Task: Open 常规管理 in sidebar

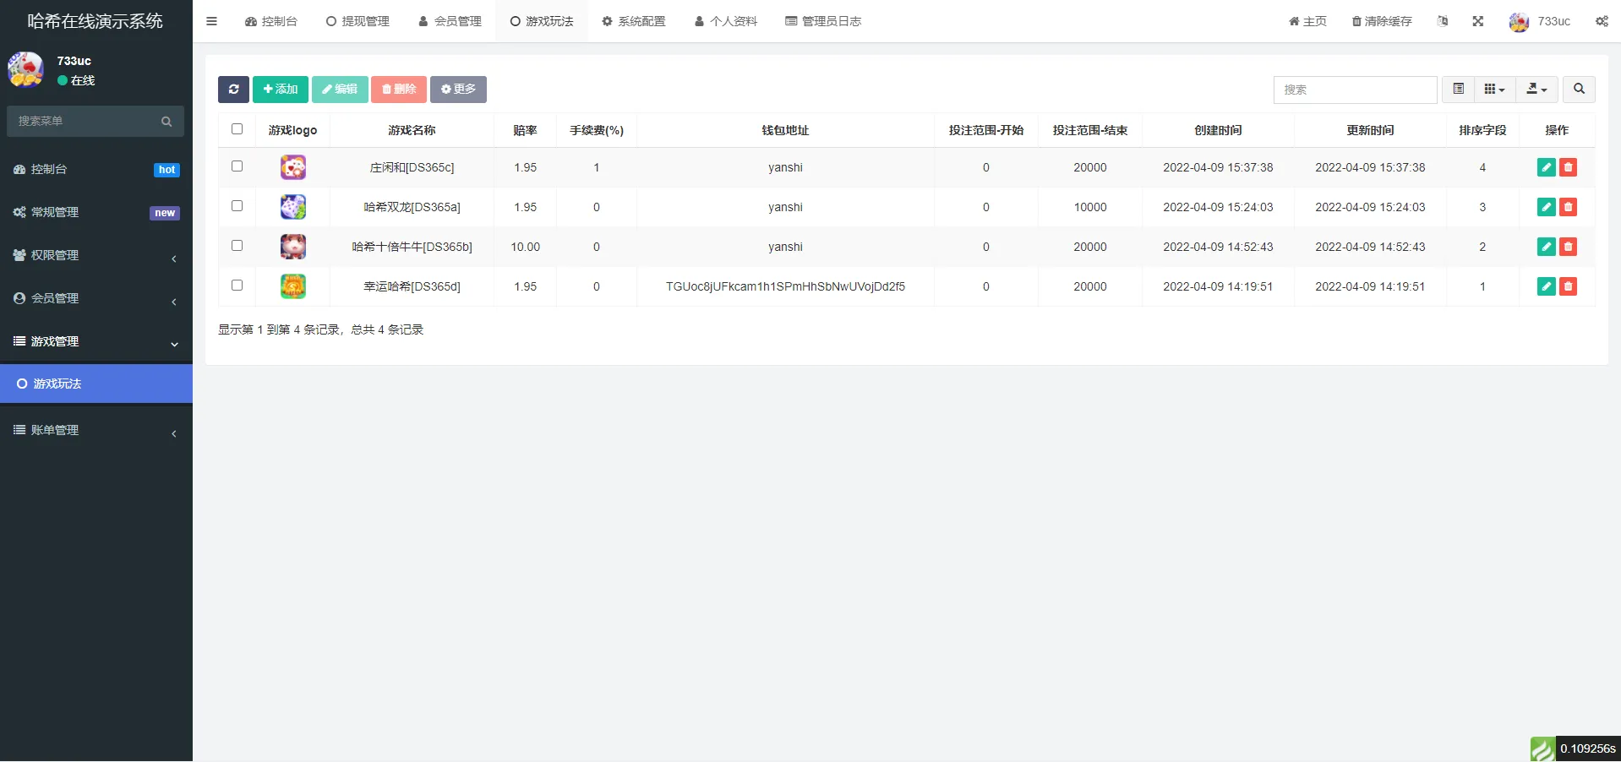Action: pyautogui.click(x=96, y=212)
